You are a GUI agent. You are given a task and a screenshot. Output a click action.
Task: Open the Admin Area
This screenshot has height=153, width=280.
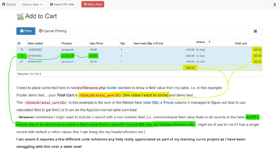pos(93,4)
